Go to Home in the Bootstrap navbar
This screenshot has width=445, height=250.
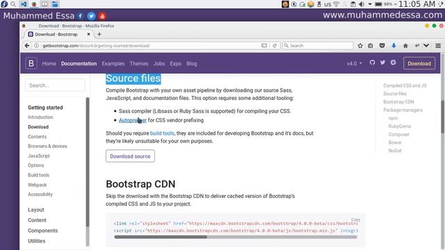pos(49,63)
